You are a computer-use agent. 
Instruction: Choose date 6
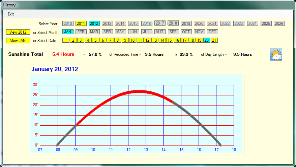[103, 40]
